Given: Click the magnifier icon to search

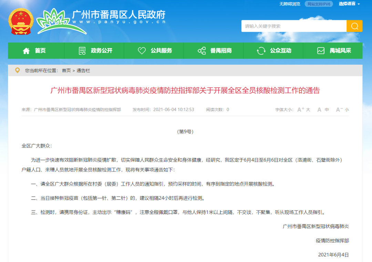Looking at the screenshot, I should [x=354, y=26].
